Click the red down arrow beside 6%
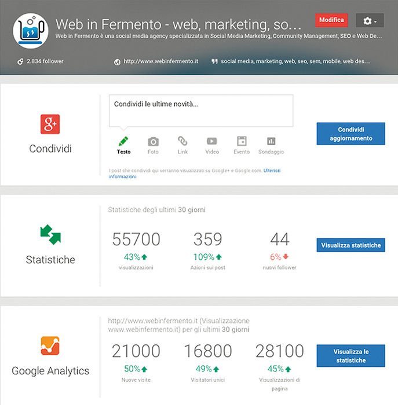The height and width of the screenshot is (405, 398). [x=286, y=256]
